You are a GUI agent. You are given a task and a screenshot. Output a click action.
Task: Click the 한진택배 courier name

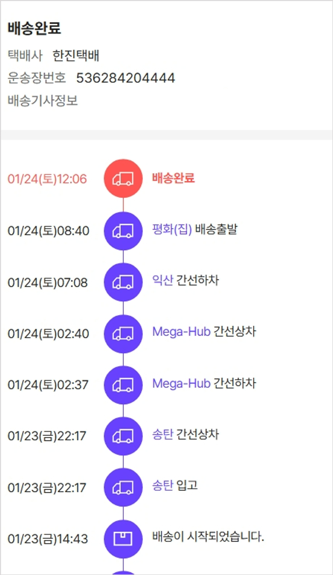point(76,56)
